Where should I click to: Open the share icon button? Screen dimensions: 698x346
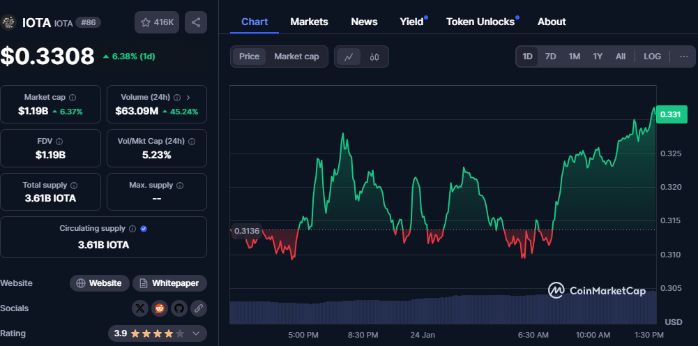(196, 22)
